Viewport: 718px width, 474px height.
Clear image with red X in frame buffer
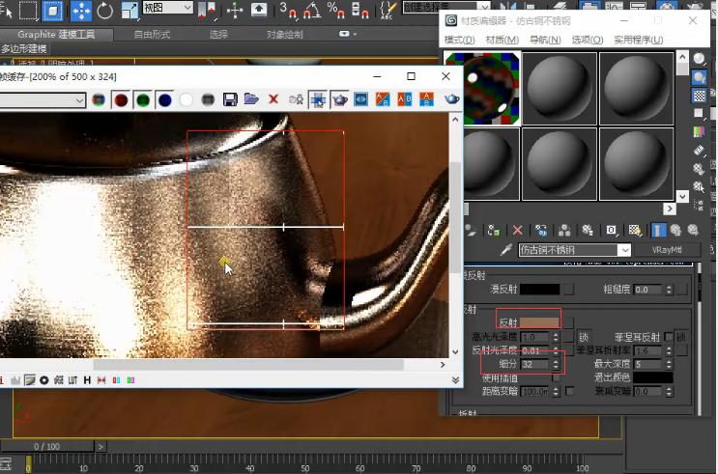(273, 99)
